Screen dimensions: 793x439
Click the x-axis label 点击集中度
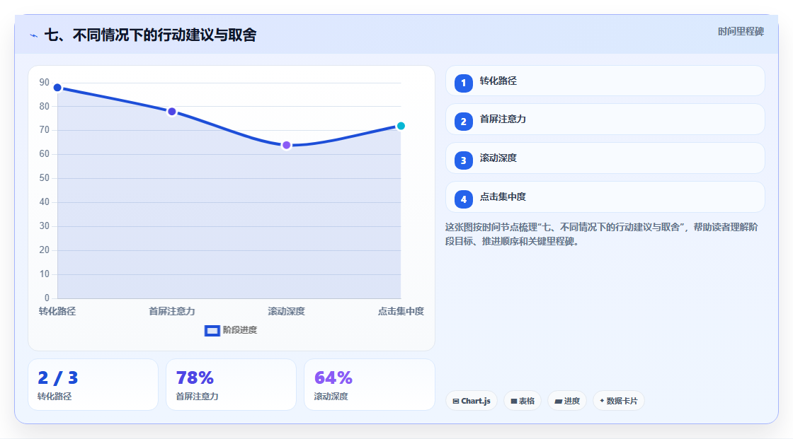pos(401,311)
